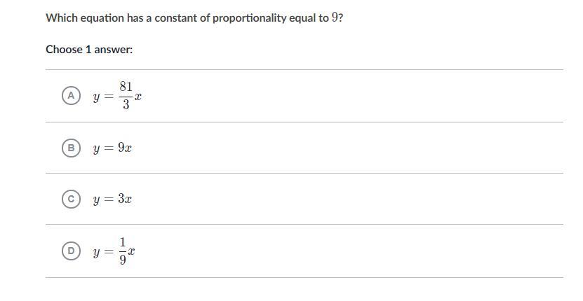Click the numerator 1 in option D
Screen dimensions: 583x301
[x=123, y=243]
